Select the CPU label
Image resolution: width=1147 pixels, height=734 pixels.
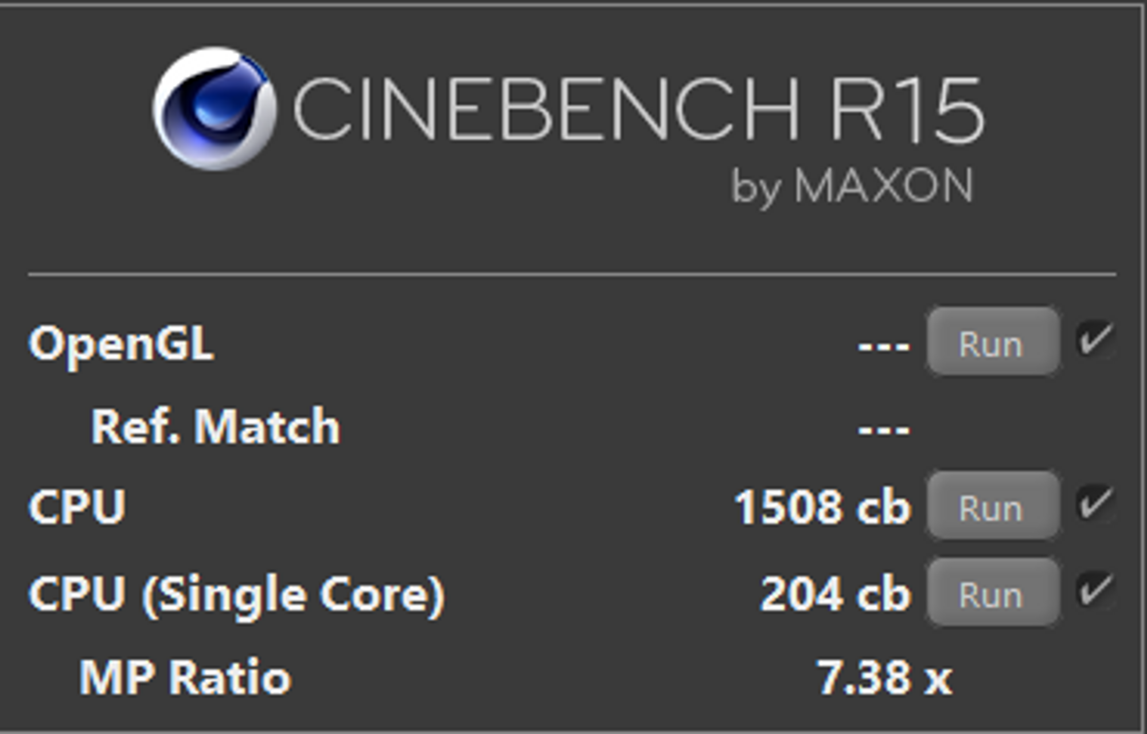77,507
